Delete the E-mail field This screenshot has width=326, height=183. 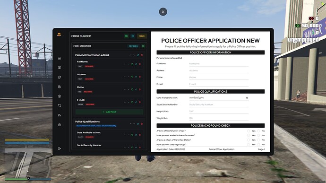[x=140, y=102]
